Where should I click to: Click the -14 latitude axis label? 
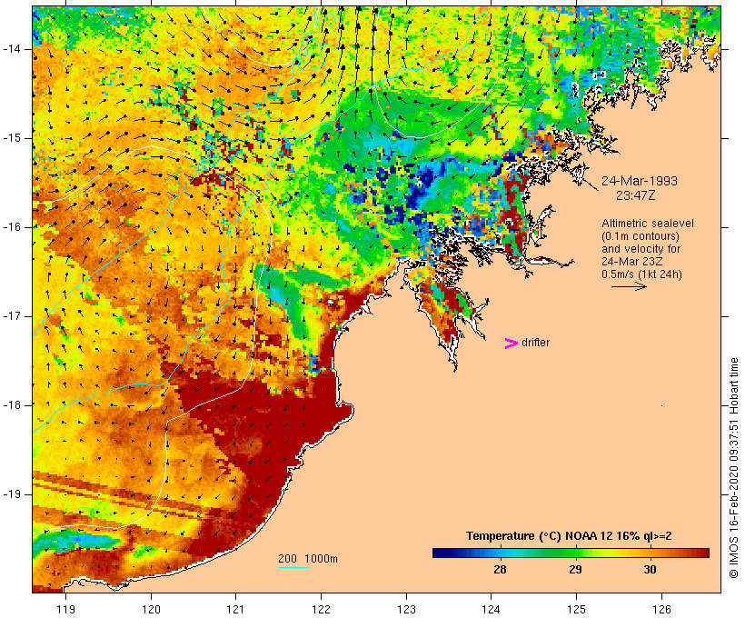[x=12, y=49]
